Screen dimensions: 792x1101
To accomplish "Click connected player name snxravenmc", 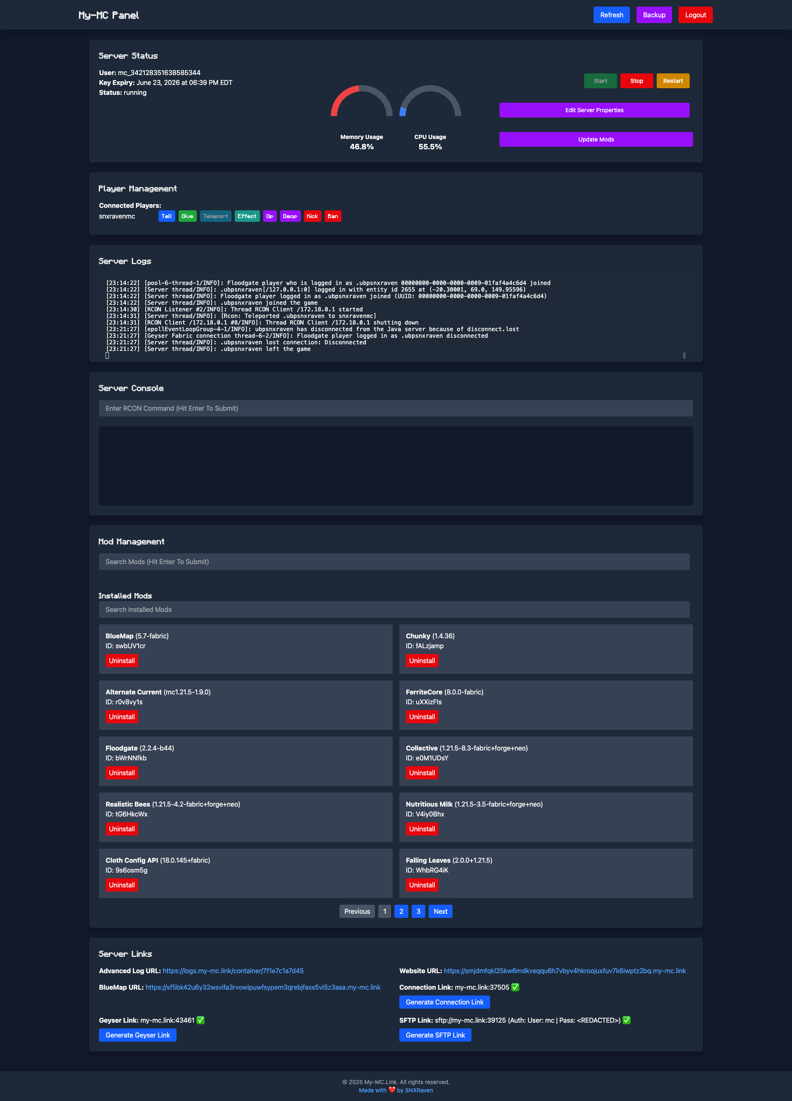I will (117, 216).
